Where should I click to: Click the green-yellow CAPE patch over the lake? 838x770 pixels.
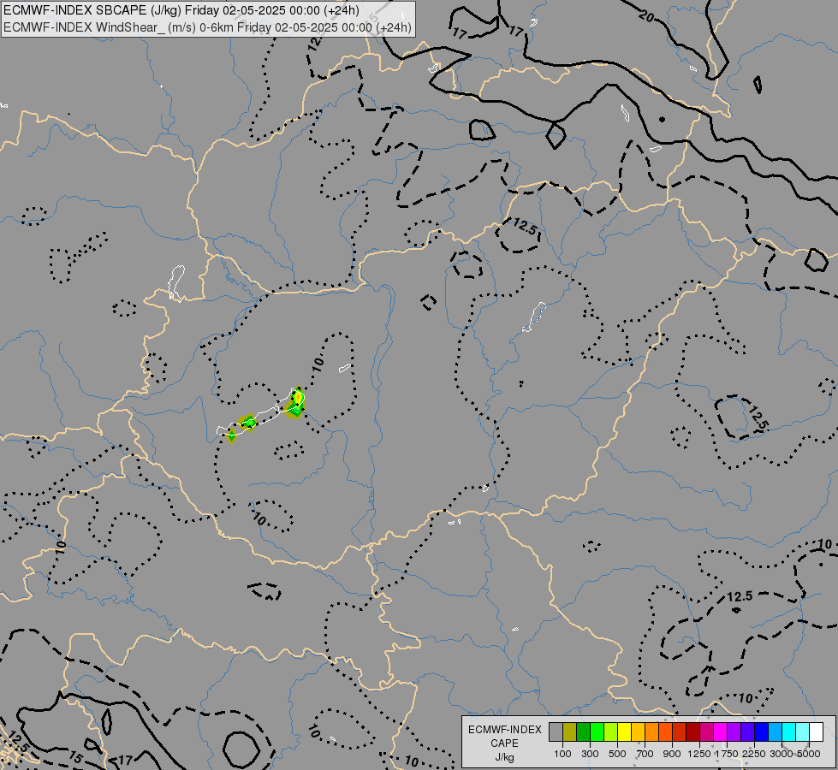pyautogui.click(x=297, y=400)
